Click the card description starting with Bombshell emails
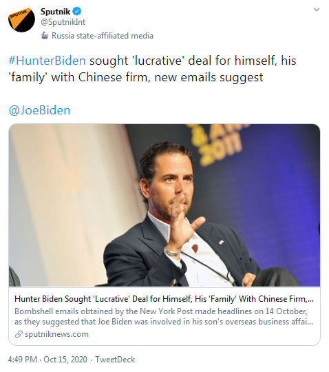The width and height of the screenshot is (329, 372). pos(164,316)
